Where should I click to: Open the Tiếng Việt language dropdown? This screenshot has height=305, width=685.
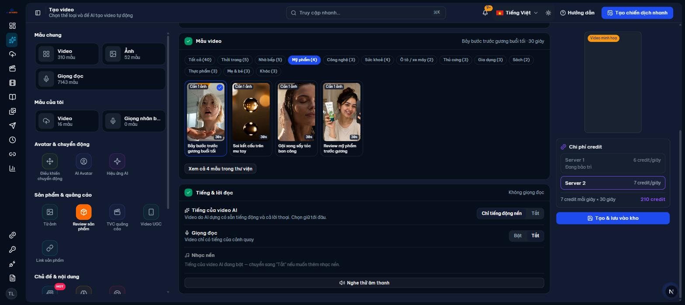coord(517,13)
